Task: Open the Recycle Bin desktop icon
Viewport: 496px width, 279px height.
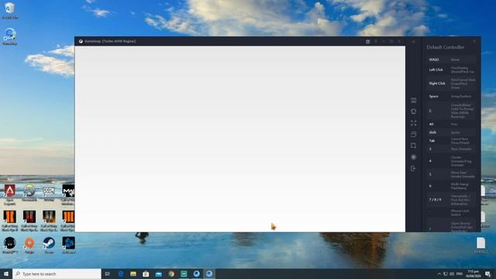Action: (x=10, y=10)
